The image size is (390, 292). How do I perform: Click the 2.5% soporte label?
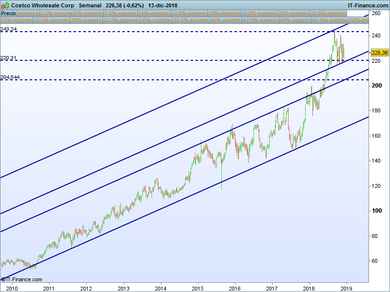pyautogui.click(x=57, y=13)
